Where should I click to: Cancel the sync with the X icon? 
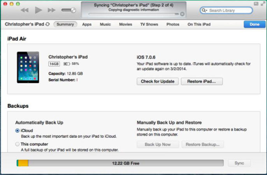tap(182, 14)
